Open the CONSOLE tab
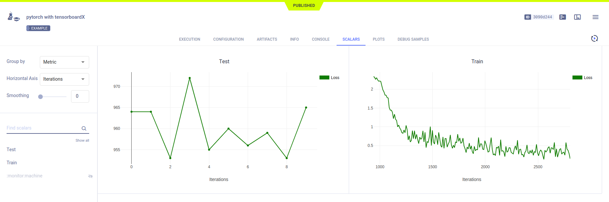The width and height of the screenshot is (609, 202). tap(320, 39)
